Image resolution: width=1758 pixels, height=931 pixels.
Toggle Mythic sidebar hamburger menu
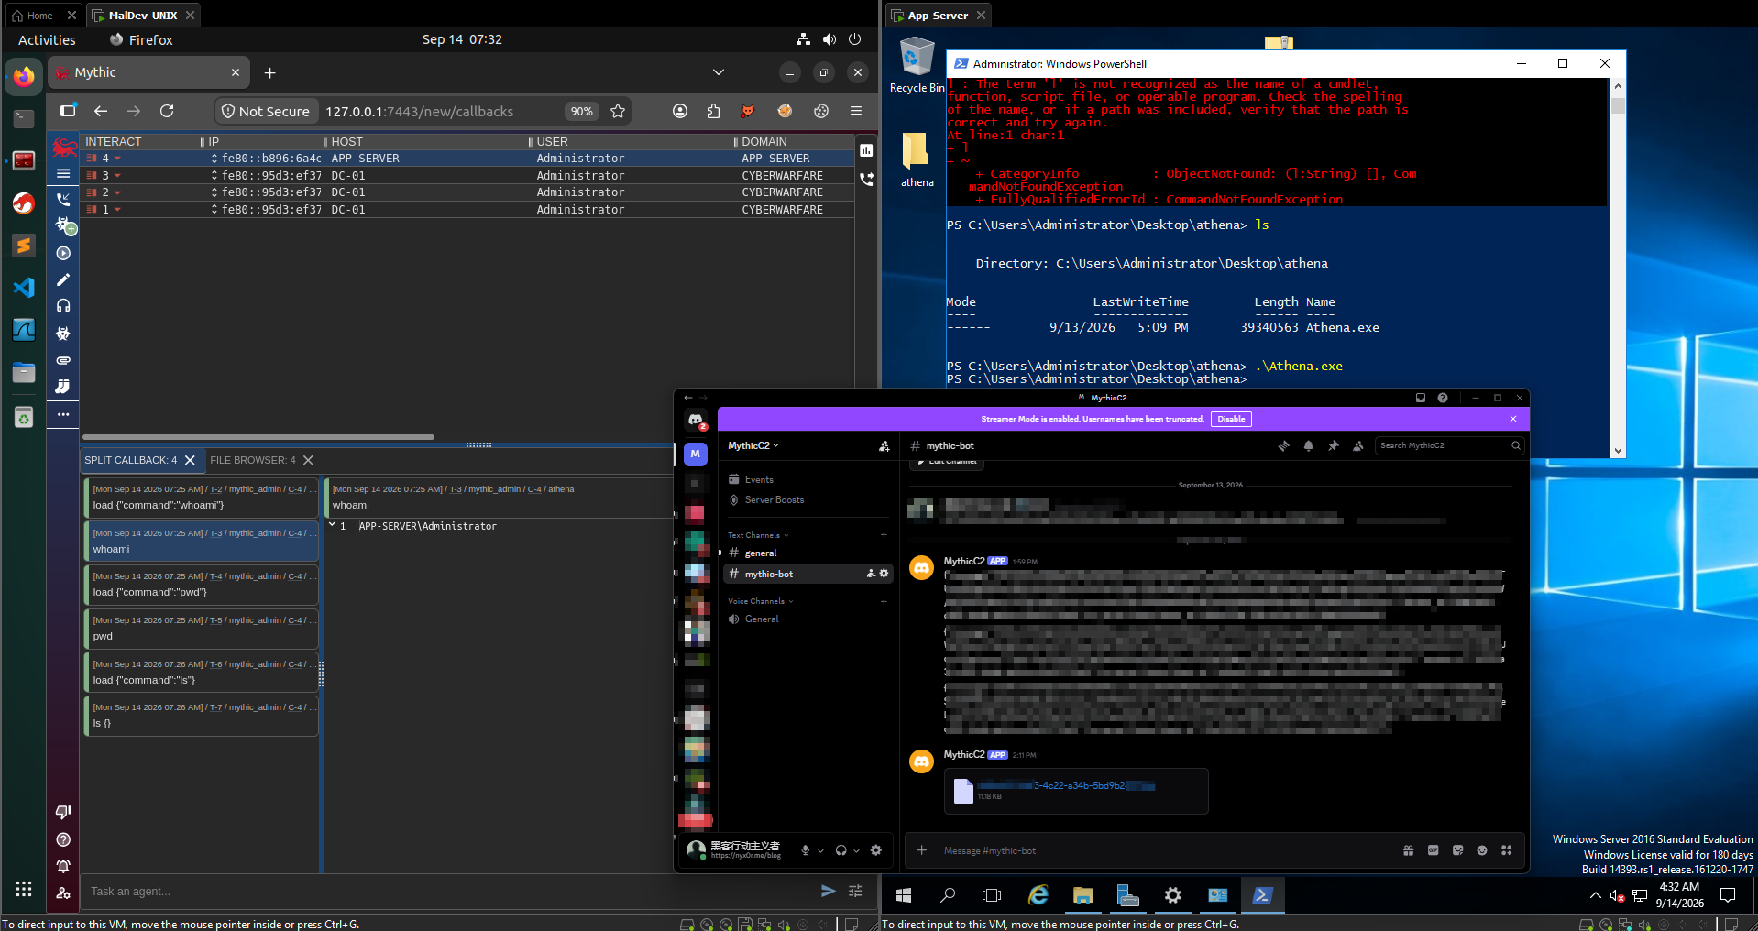point(63,173)
